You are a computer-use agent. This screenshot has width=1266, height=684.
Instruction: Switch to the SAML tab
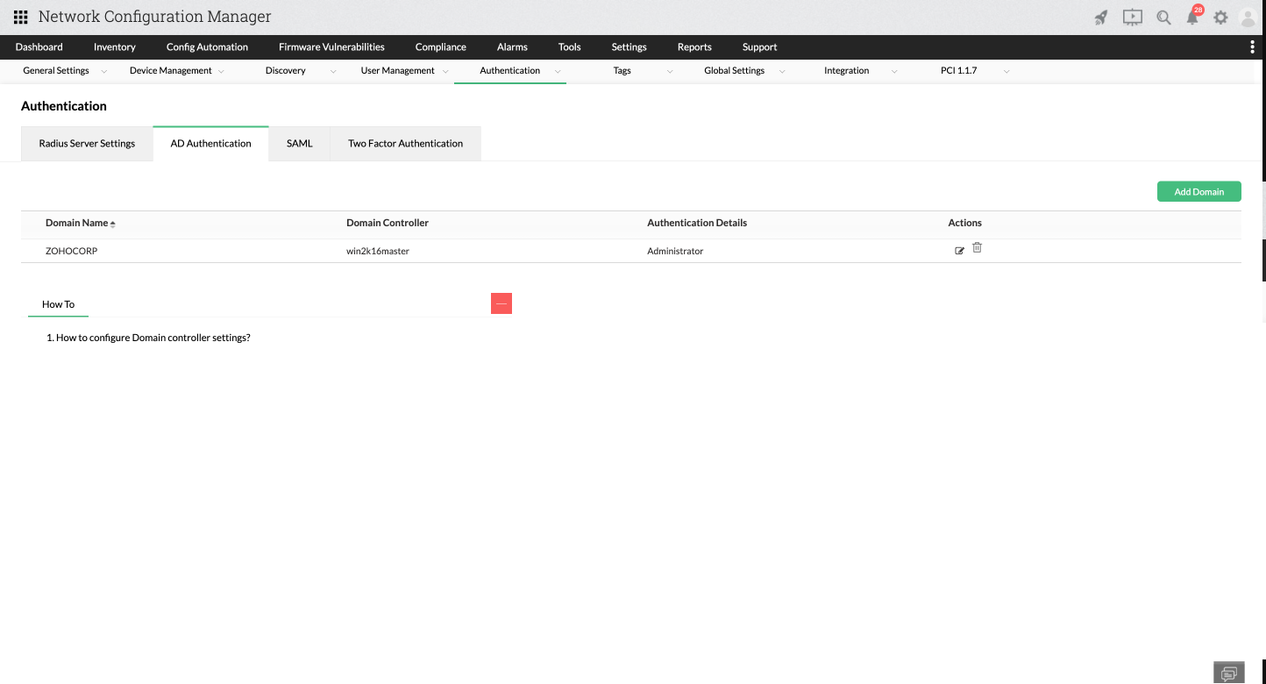click(x=299, y=143)
